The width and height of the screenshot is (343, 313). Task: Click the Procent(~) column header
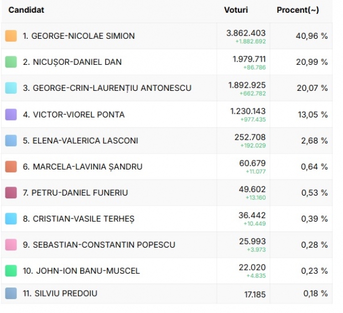tap(298, 10)
